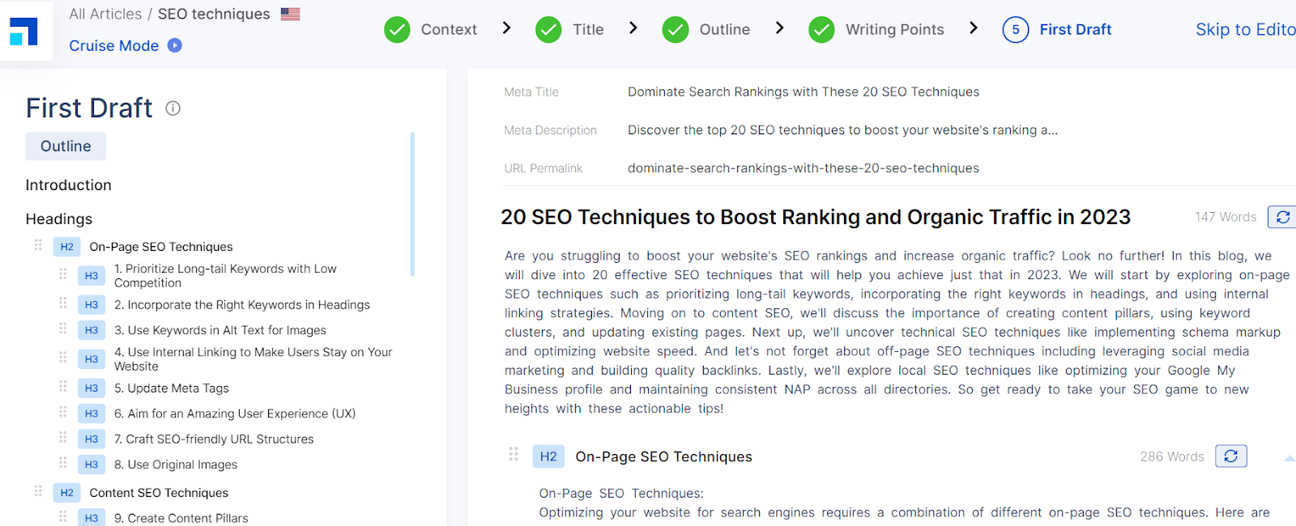
Task: Click the green Context step checkmark
Action: pos(397,30)
